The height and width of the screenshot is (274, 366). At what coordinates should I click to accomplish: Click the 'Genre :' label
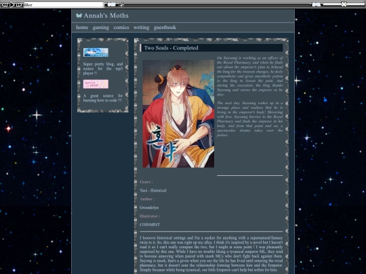click(x=146, y=182)
